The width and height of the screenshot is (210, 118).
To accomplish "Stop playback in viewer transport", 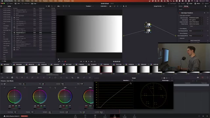I will tap(86, 62).
